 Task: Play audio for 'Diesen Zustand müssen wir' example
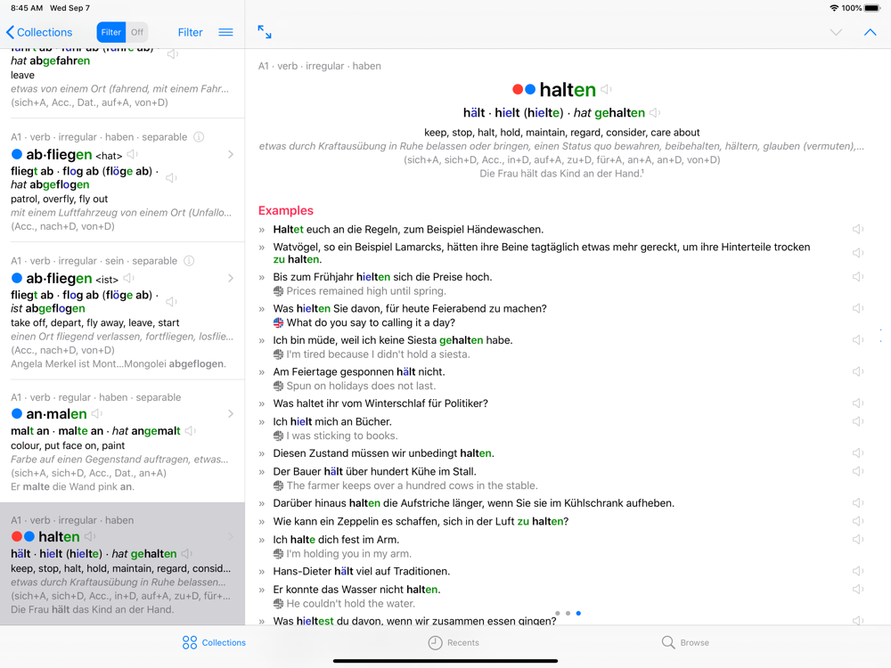click(857, 453)
